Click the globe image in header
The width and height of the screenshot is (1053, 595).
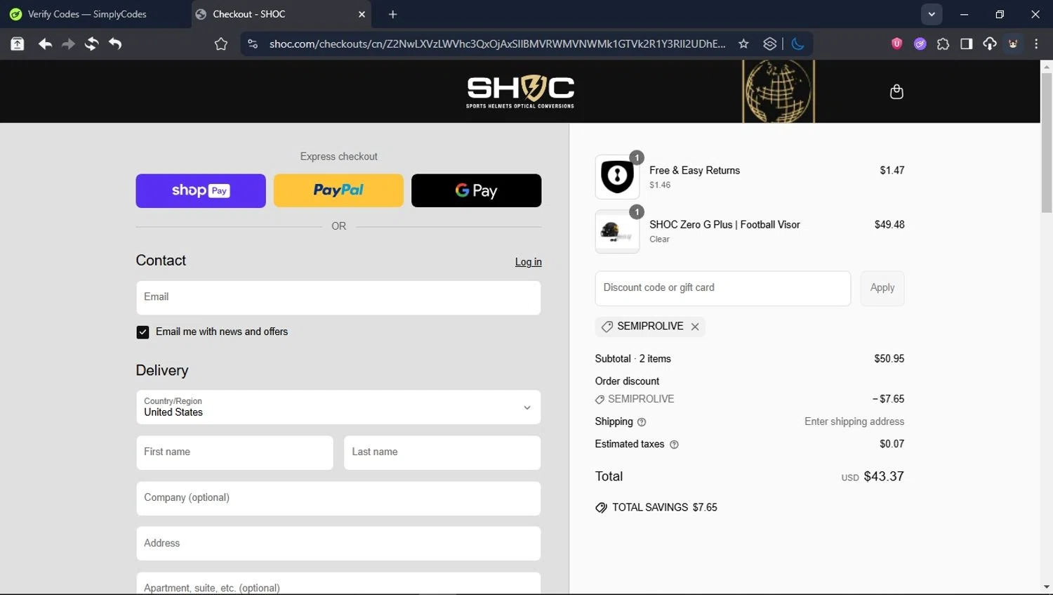coord(779,91)
